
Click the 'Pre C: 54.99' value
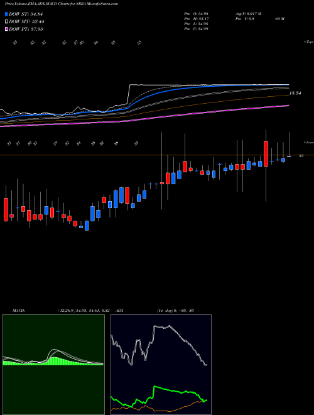(196, 29)
